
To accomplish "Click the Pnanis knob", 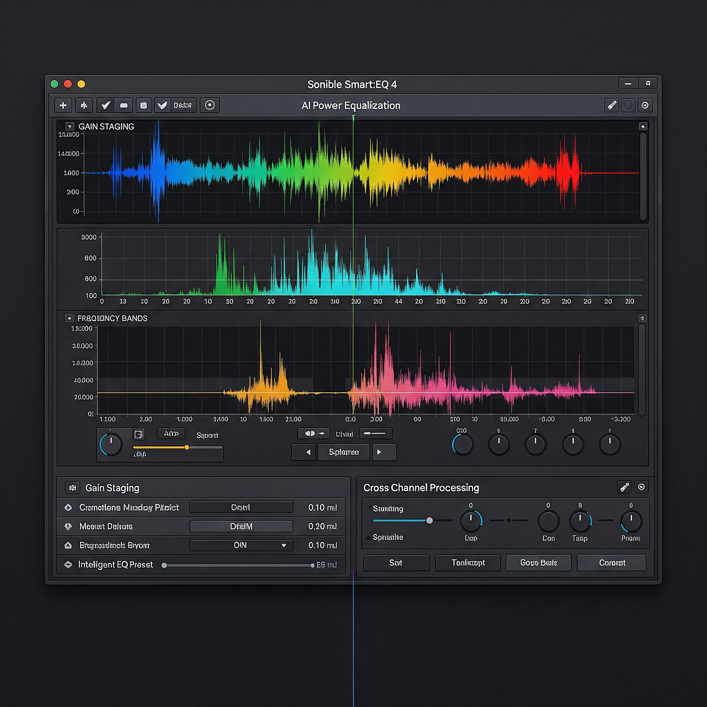I will (631, 522).
